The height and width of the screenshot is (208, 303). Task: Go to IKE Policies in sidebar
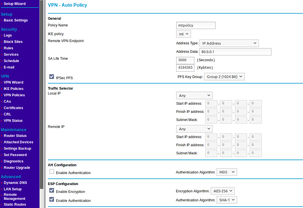coord(13,89)
